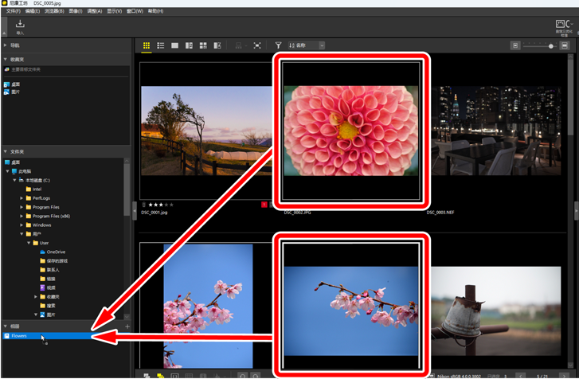Image resolution: width=579 pixels, height=379 pixels.
Task: Switch to the thumbnail list view icon
Action: point(160,46)
